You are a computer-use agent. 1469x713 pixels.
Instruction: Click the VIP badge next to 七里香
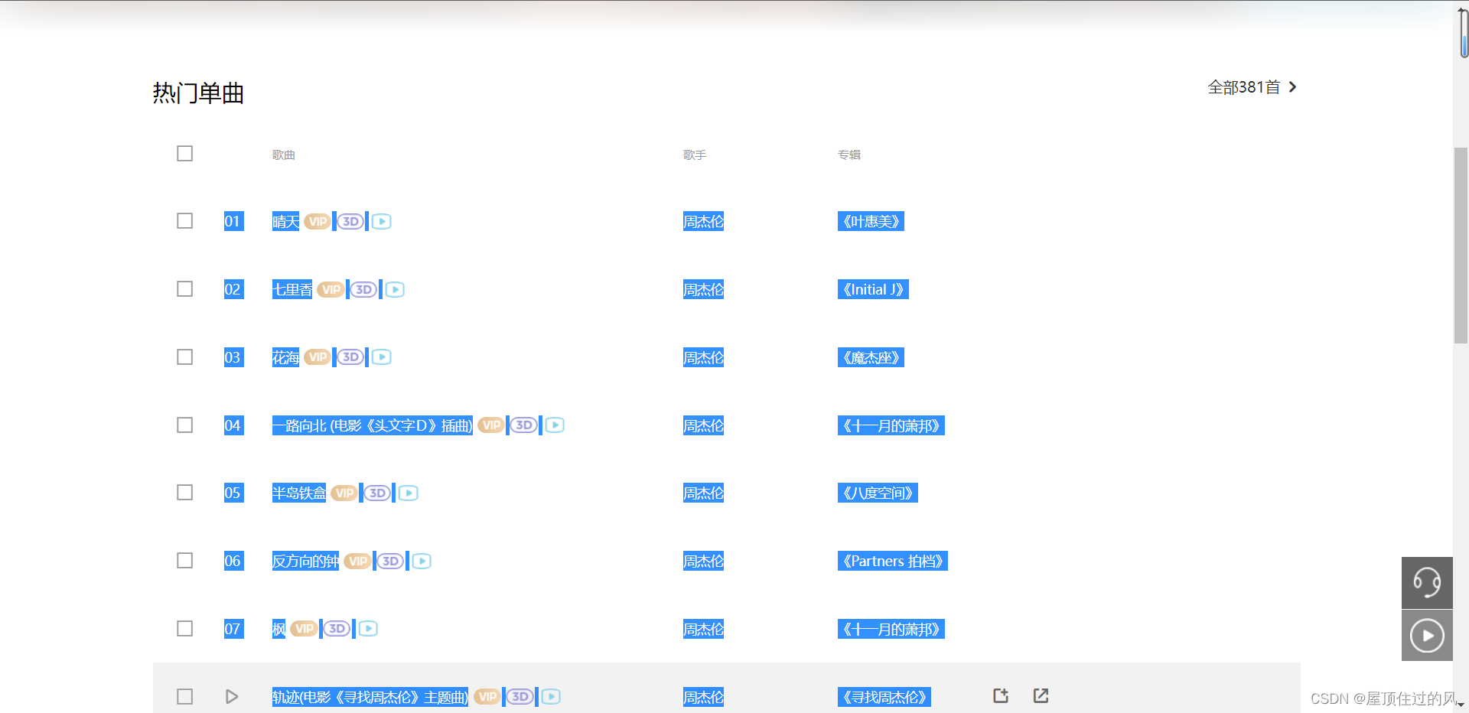(331, 289)
